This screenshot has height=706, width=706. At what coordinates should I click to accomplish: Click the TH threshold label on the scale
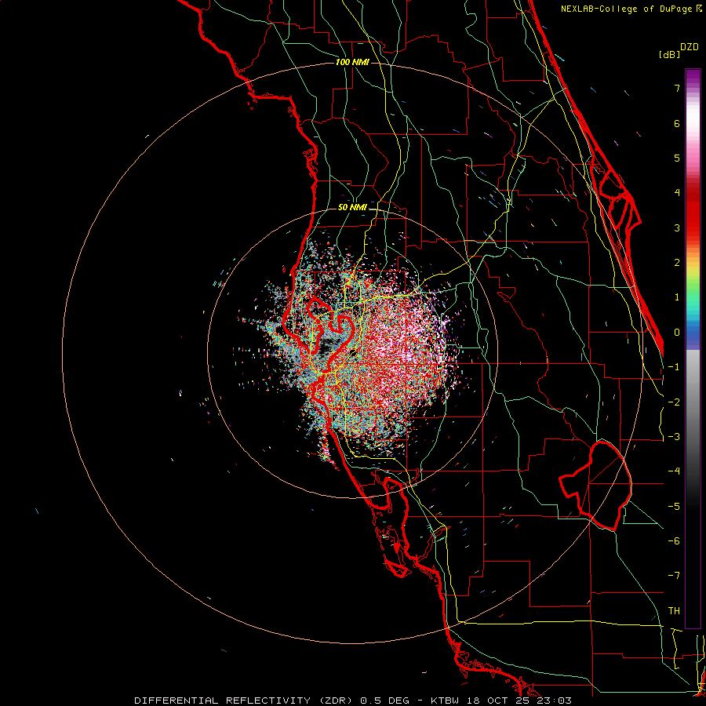(x=674, y=611)
